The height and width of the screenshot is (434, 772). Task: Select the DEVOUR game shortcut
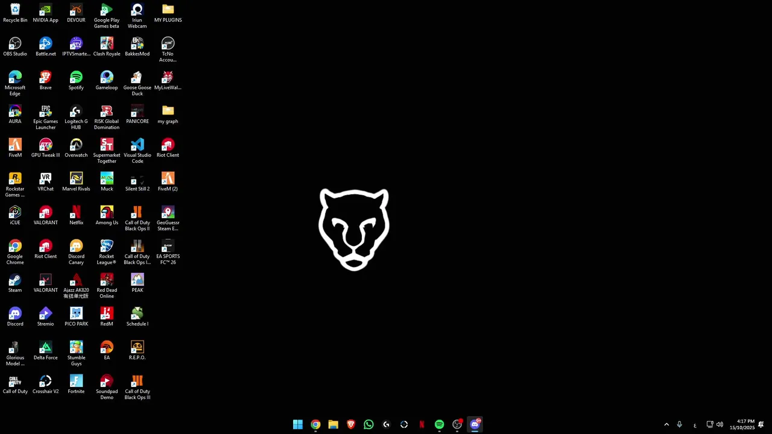pyautogui.click(x=76, y=13)
